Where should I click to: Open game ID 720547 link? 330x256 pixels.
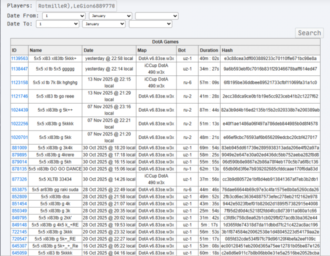19,239
